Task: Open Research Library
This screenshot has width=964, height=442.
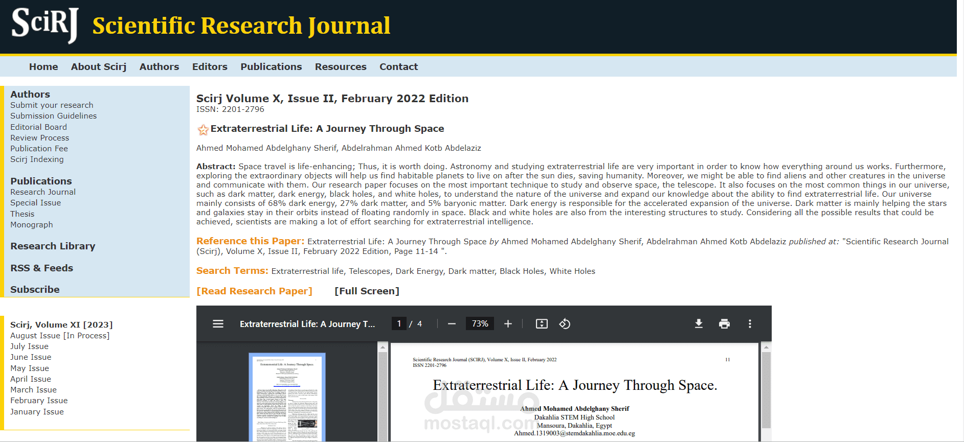Action: coord(53,246)
